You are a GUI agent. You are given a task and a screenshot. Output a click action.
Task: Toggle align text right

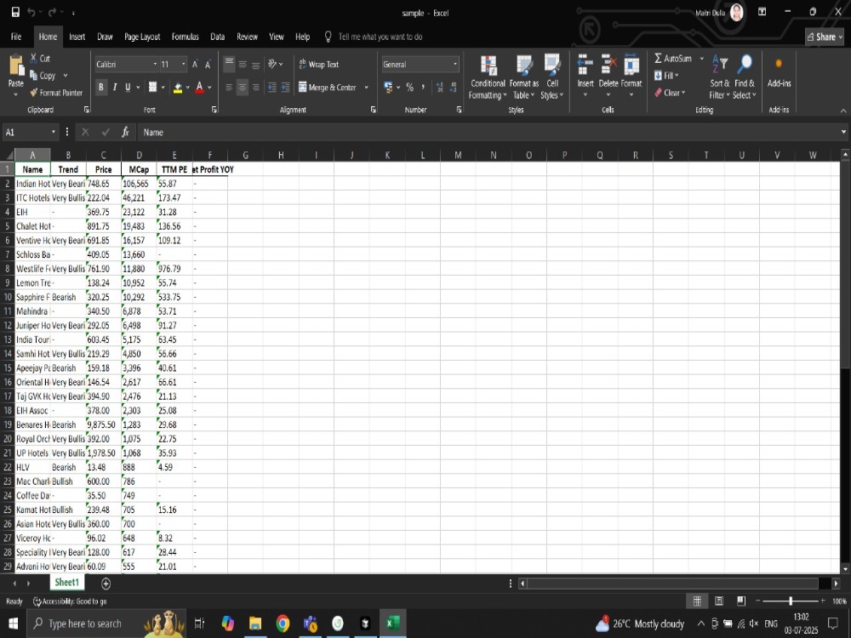pos(255,87)
